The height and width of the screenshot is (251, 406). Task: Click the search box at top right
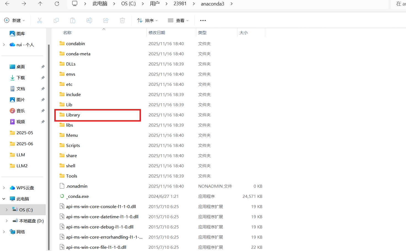pos(399,4)
